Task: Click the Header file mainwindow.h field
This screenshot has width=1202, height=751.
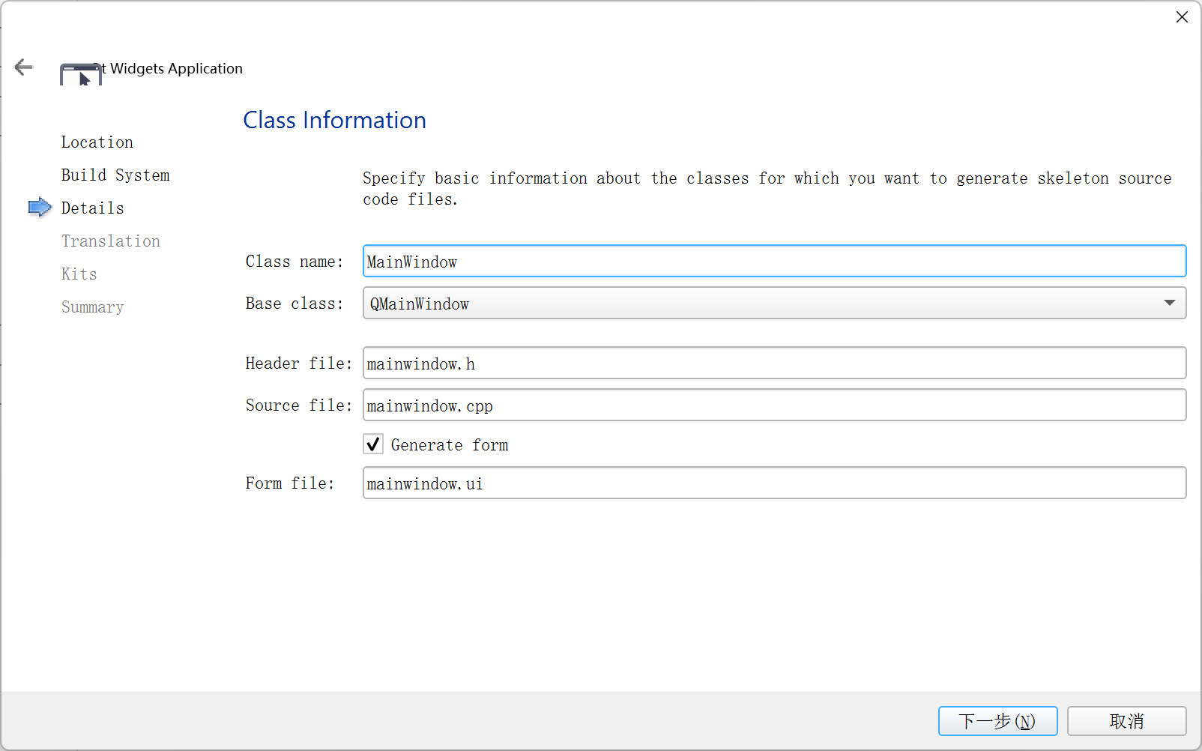Action: pos(774,363)
